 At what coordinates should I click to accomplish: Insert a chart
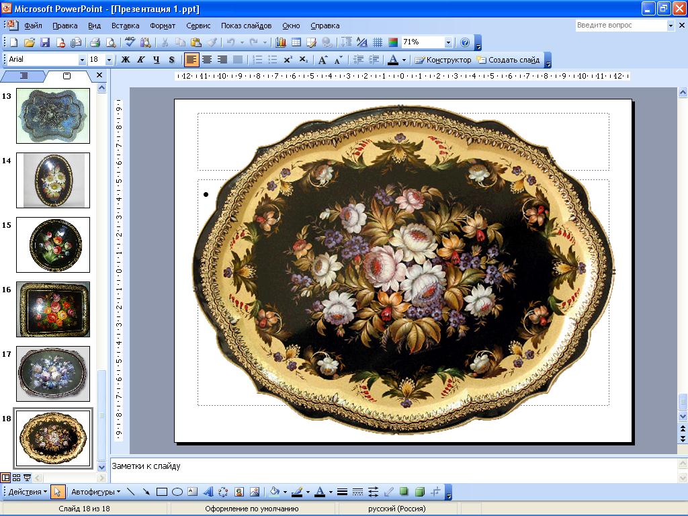(x=281, y=42)
